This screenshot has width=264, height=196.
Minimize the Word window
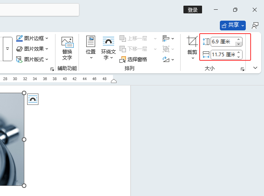[x=216, y=10]
